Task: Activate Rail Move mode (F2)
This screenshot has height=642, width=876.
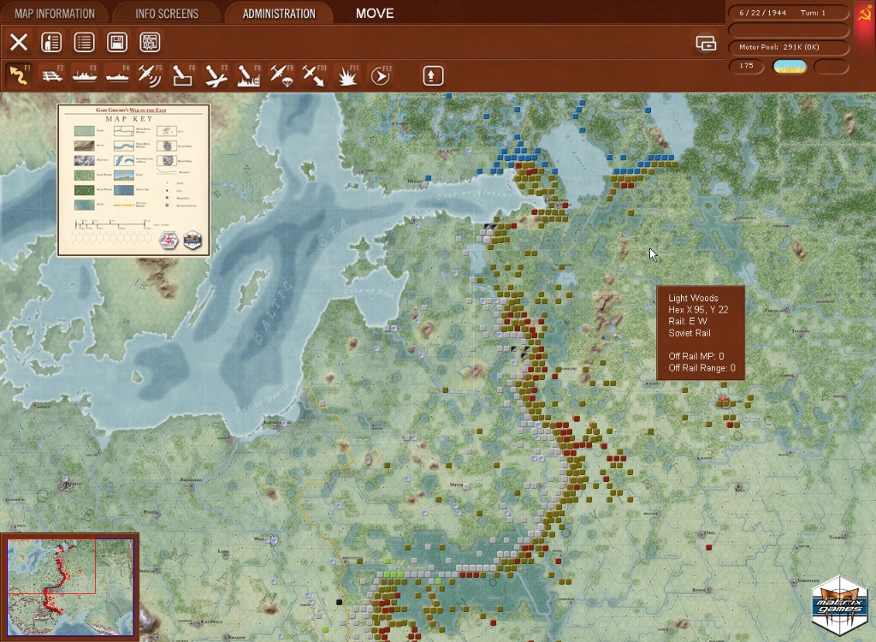Action: (53, 75)
